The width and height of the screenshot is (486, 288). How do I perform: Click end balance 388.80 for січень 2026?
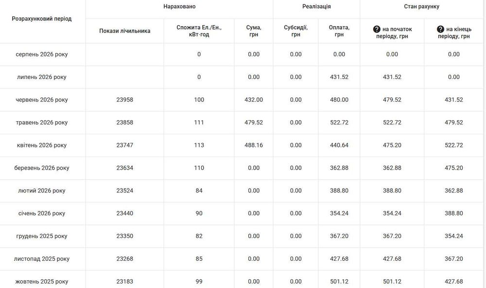[454, 213]
